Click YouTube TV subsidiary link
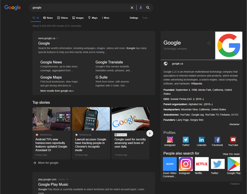Image resolution: width=247 pixels, height=194 pixels. [x=212, y=115]
